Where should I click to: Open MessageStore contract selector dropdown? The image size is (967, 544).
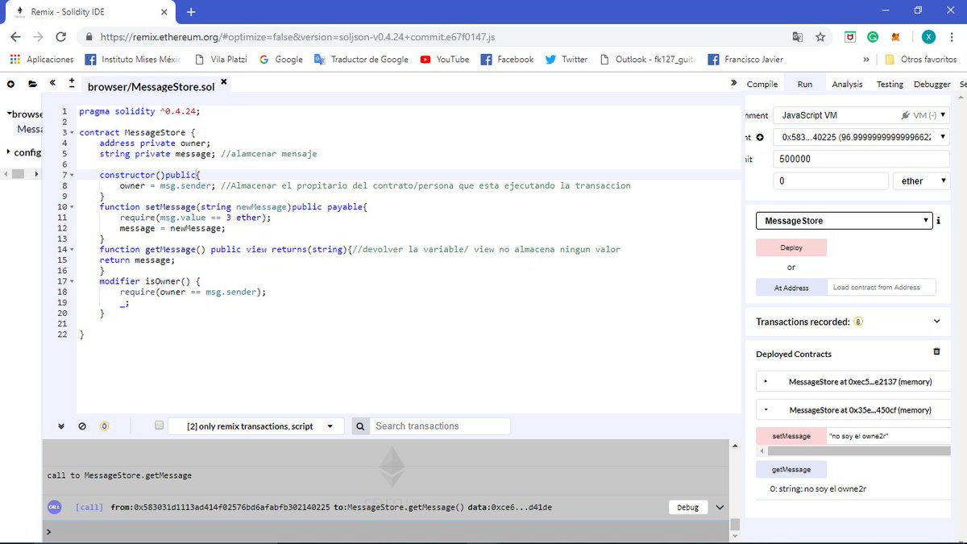844,221
